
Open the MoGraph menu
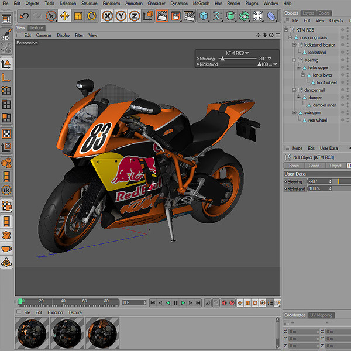click(x=201, y=4)
